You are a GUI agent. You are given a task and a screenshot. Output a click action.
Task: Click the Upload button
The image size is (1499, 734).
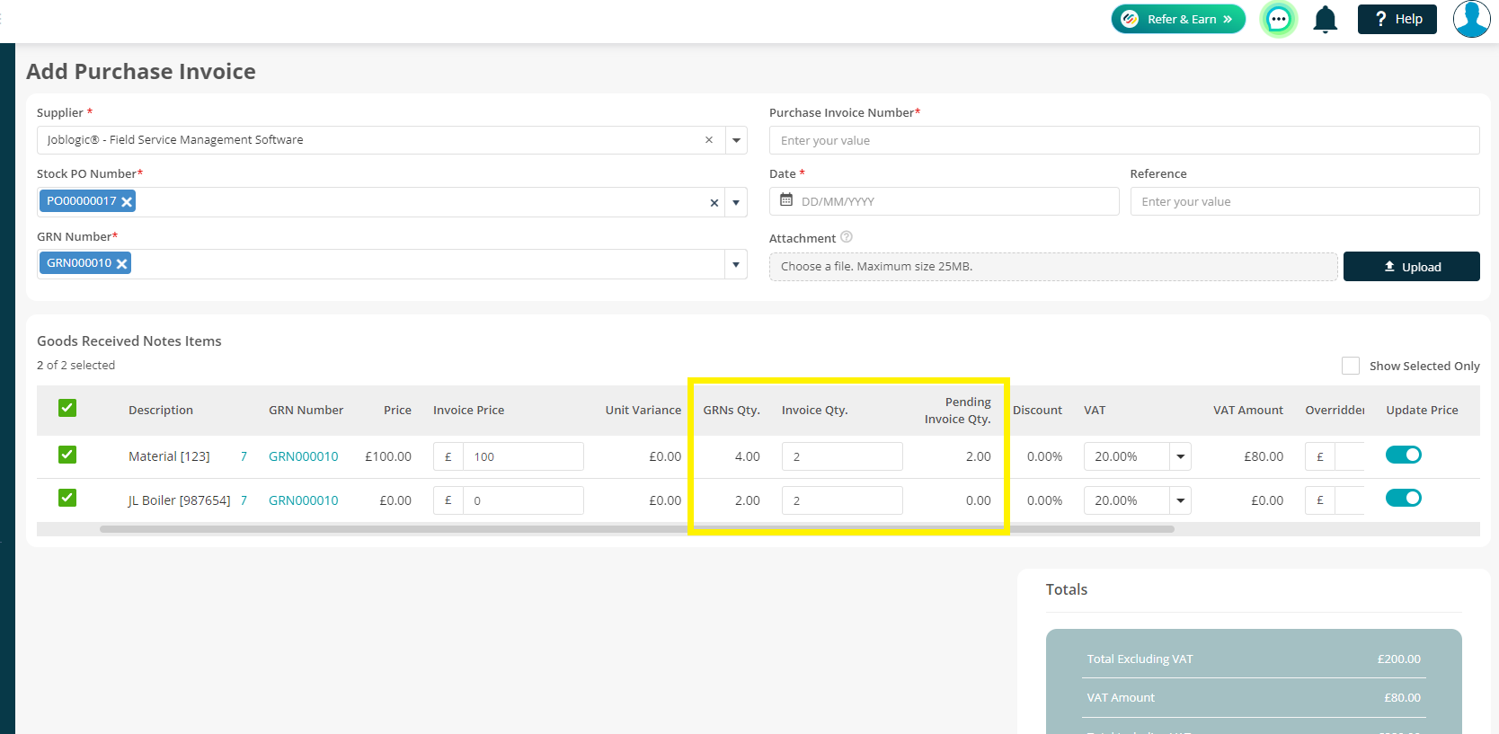(x=1412, y=267)
